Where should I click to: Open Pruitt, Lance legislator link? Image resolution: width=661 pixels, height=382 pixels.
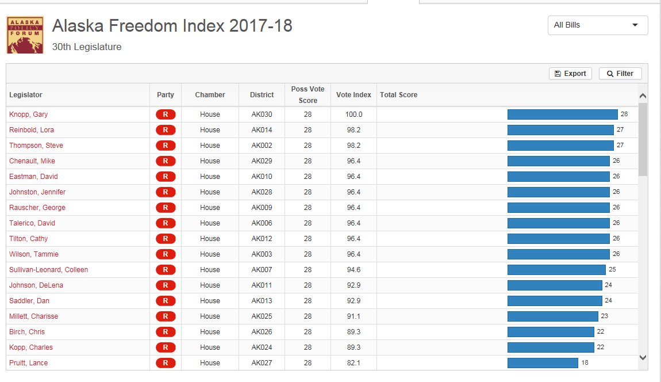click(28, 363)
